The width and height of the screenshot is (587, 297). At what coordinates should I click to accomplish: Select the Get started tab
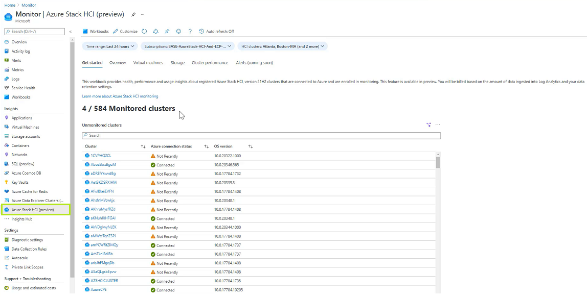click(92, 63)
